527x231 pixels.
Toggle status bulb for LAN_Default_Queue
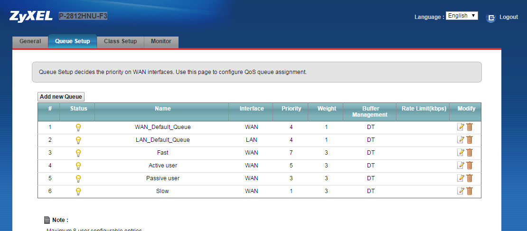(x=78, y=140)
